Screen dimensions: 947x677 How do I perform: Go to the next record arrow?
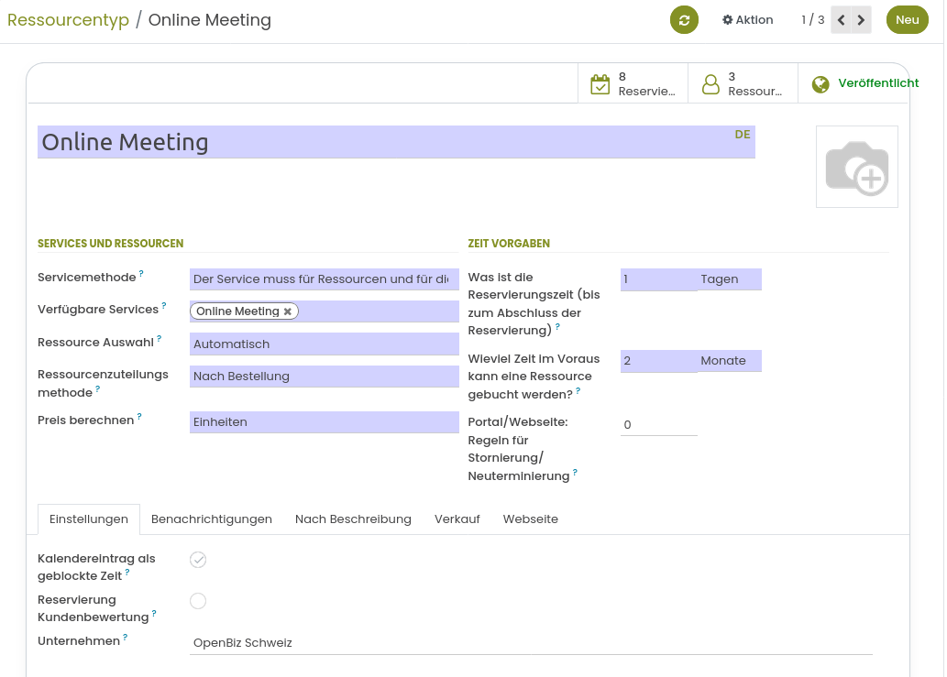[x=862, y=20]
